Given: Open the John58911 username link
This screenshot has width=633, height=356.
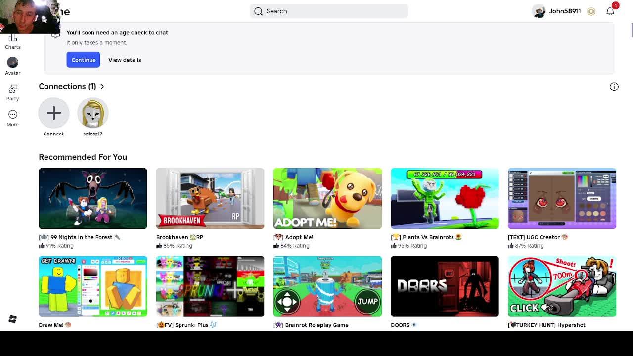Looking at the screenshot, I should click(565, 11).
